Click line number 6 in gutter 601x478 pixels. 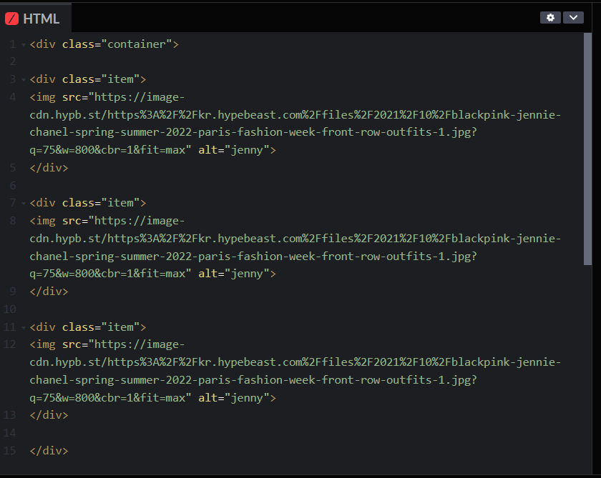(13, 186)
